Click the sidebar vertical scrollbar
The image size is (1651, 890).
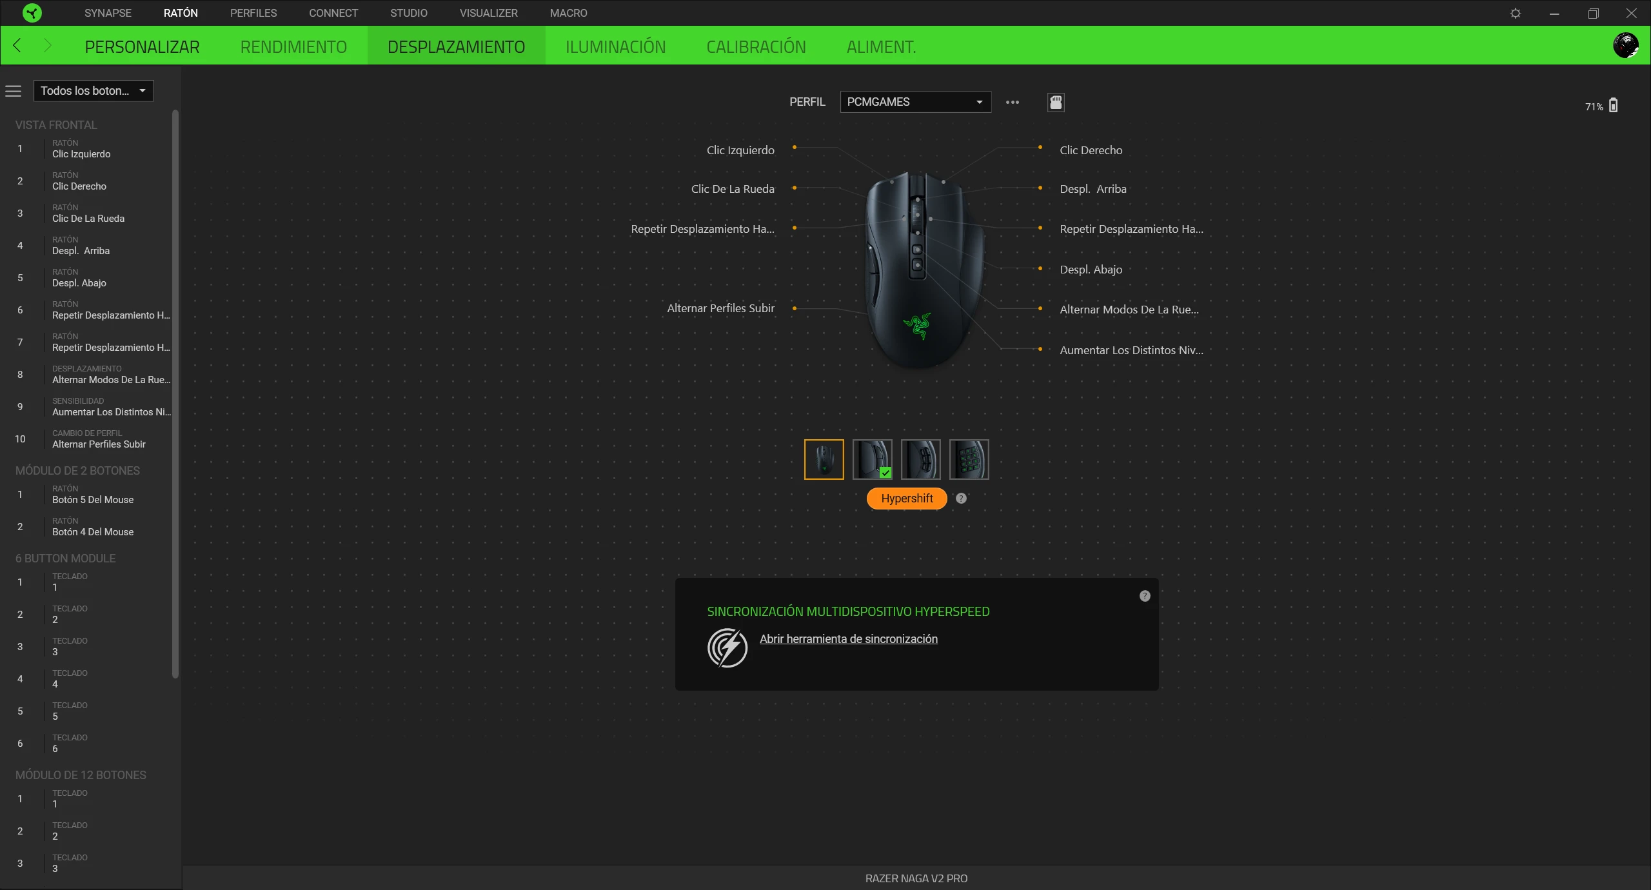click(175, 393)
